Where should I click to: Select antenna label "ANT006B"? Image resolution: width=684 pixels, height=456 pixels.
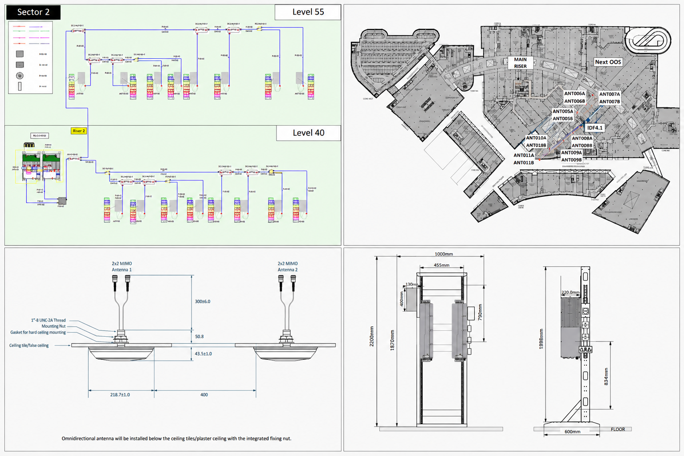574,101
